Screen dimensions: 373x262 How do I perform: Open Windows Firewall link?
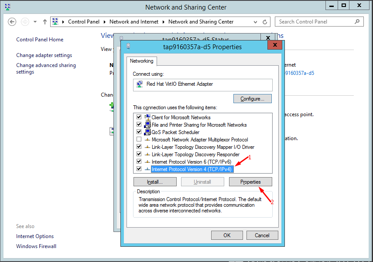pos(36,246)
